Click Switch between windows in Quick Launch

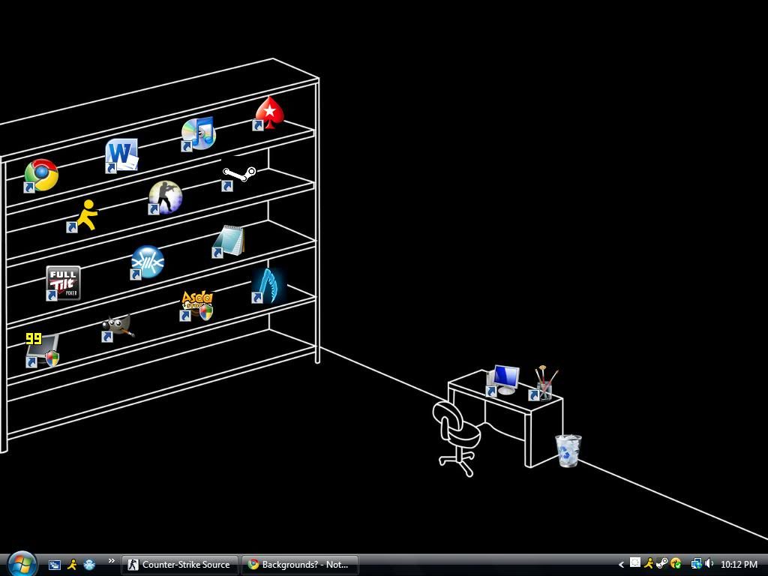[x=54, y=565]
